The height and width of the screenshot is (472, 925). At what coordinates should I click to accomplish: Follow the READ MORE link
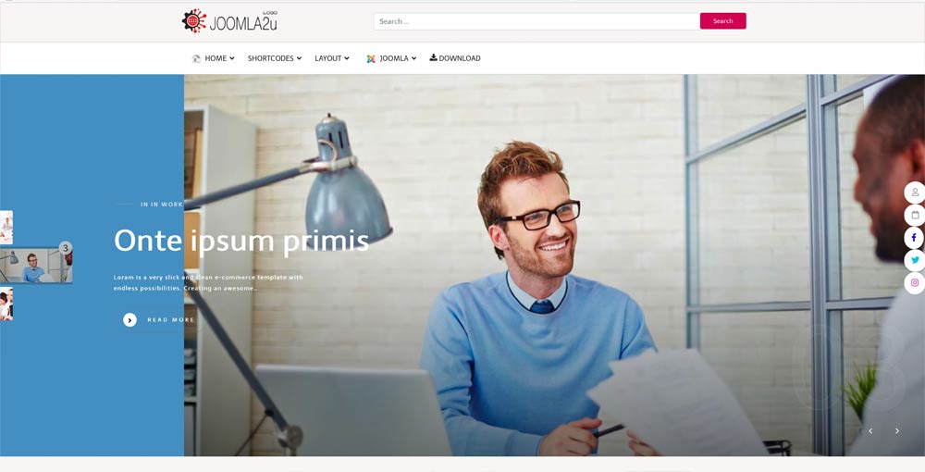[170, 320]
